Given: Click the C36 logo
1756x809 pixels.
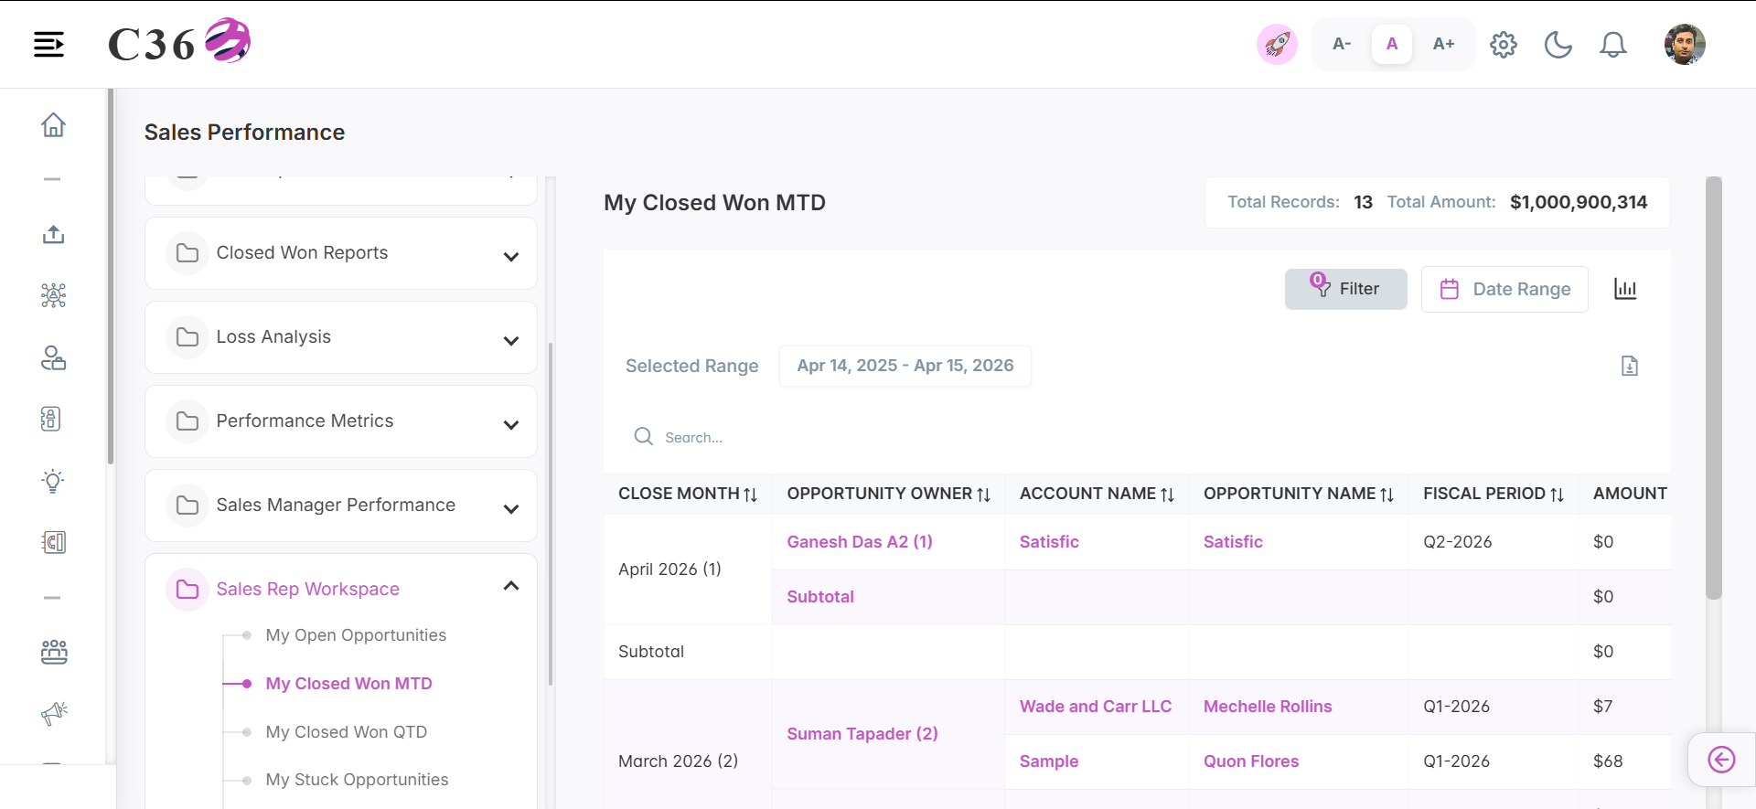Looking at the screenshot, I should [179, 42].
